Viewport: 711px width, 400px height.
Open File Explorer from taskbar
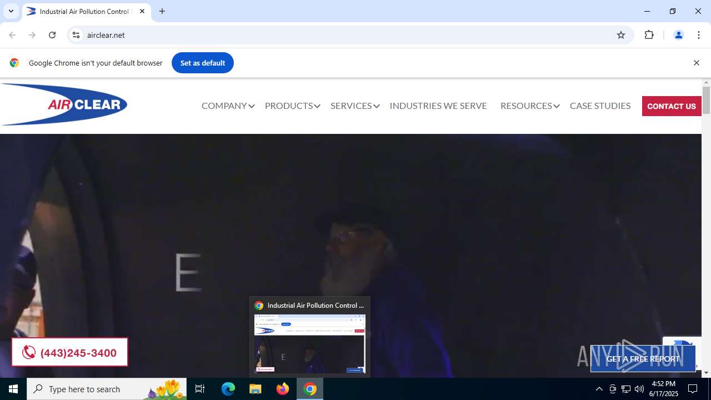(x=256, y=389)
